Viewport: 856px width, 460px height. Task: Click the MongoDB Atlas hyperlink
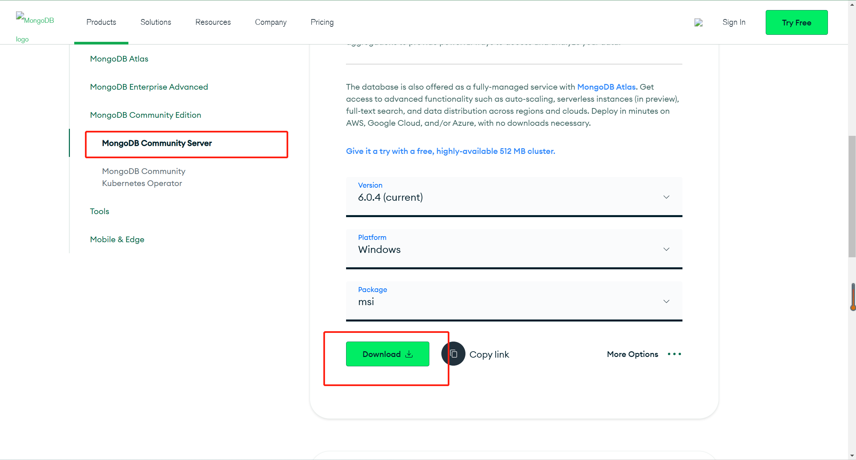(606, 87)
